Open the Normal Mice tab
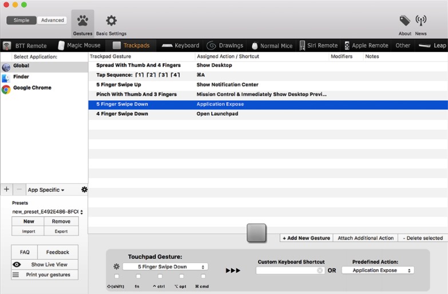 tap(272, 46)
